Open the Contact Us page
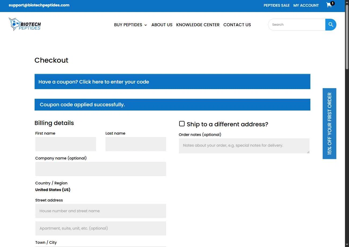 click(237, 25)
